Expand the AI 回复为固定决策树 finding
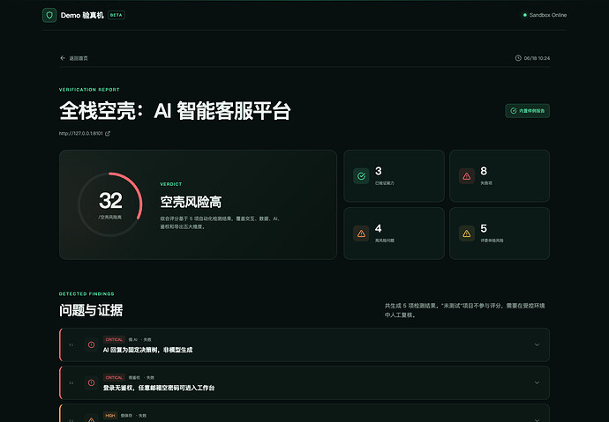The image size is (609, 422). [x=537, y=344]
